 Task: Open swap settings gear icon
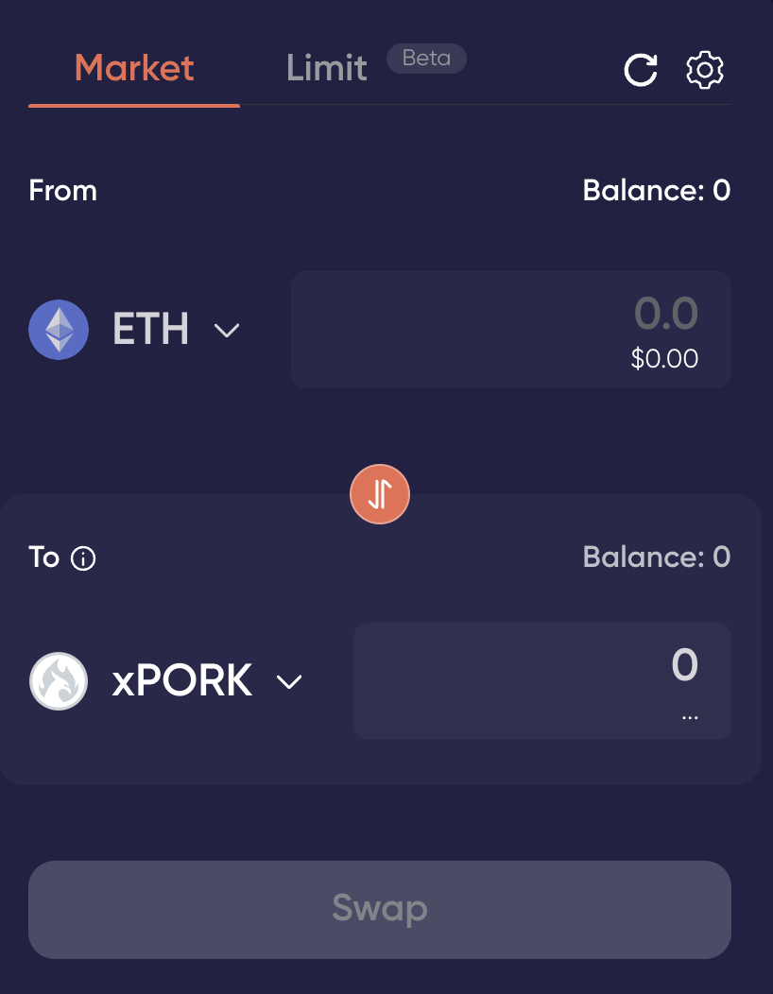coord(704,70)
